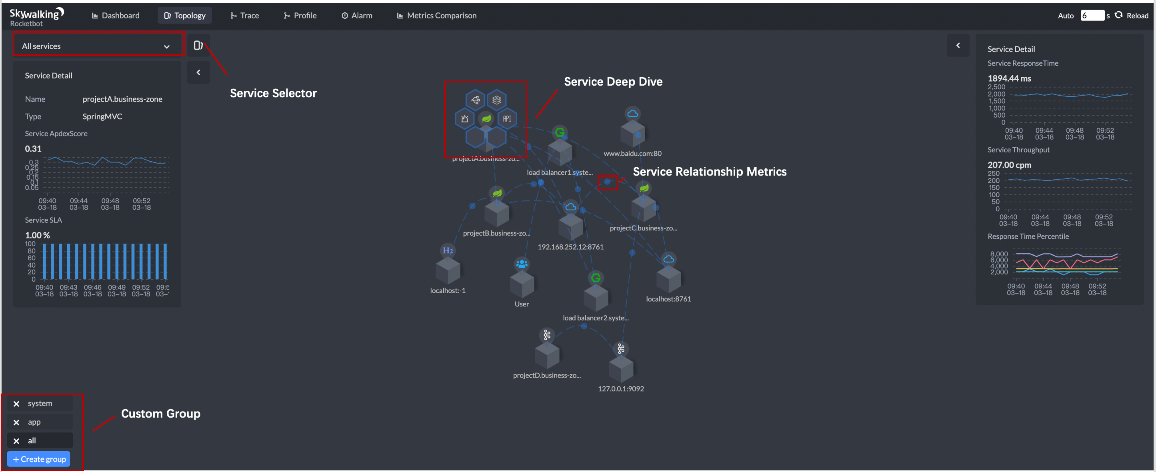The width and height of the screenshot is (1156, 472).
Task: Open the alarm hexagon icon on projectA
Action: [464, 119]
